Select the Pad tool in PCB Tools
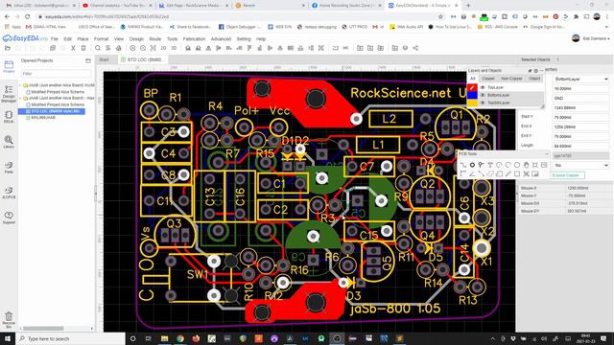Image resolution: width=614 pixels, height=345 pixels. pos(472,165)
